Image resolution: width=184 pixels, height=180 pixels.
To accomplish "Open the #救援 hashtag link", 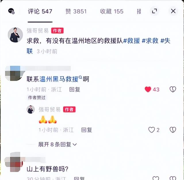I will coord(132,41).
